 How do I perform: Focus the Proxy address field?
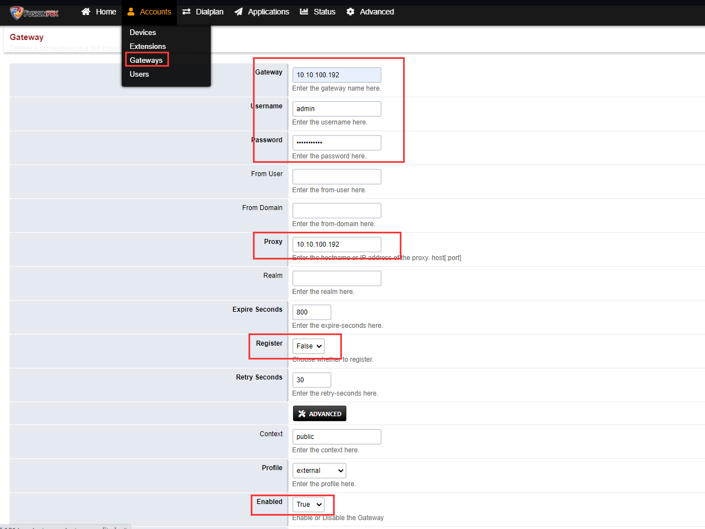[x=337, y=244]
